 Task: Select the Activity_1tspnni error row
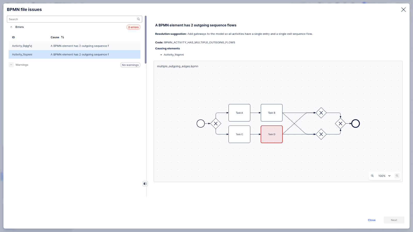pos(74,54)
